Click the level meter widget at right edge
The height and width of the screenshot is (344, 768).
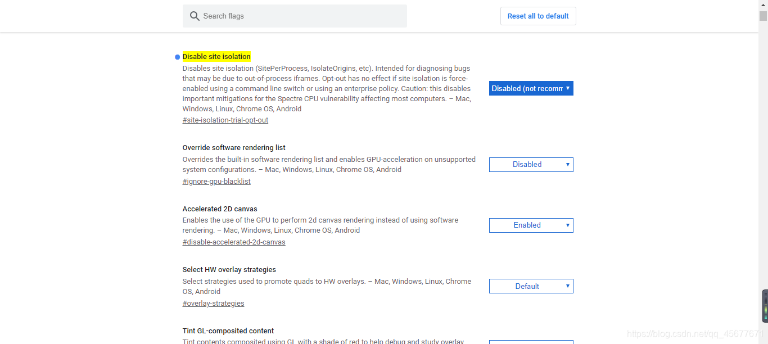tap(765, 306)
